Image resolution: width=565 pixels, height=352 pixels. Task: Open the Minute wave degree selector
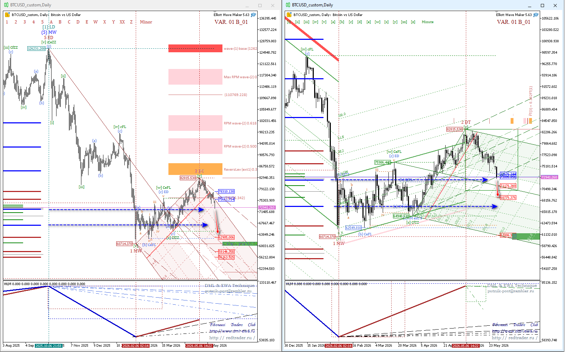point(427,22)
